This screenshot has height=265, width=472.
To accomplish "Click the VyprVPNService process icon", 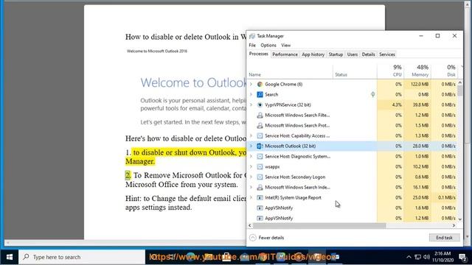I will click(x=260, y=105).
